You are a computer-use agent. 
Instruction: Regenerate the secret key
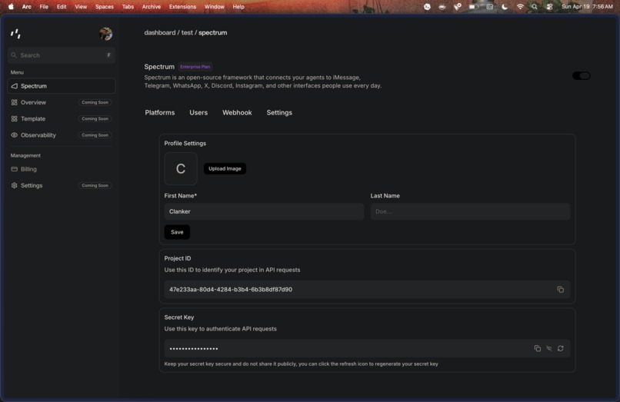click(x=560, y=348)
